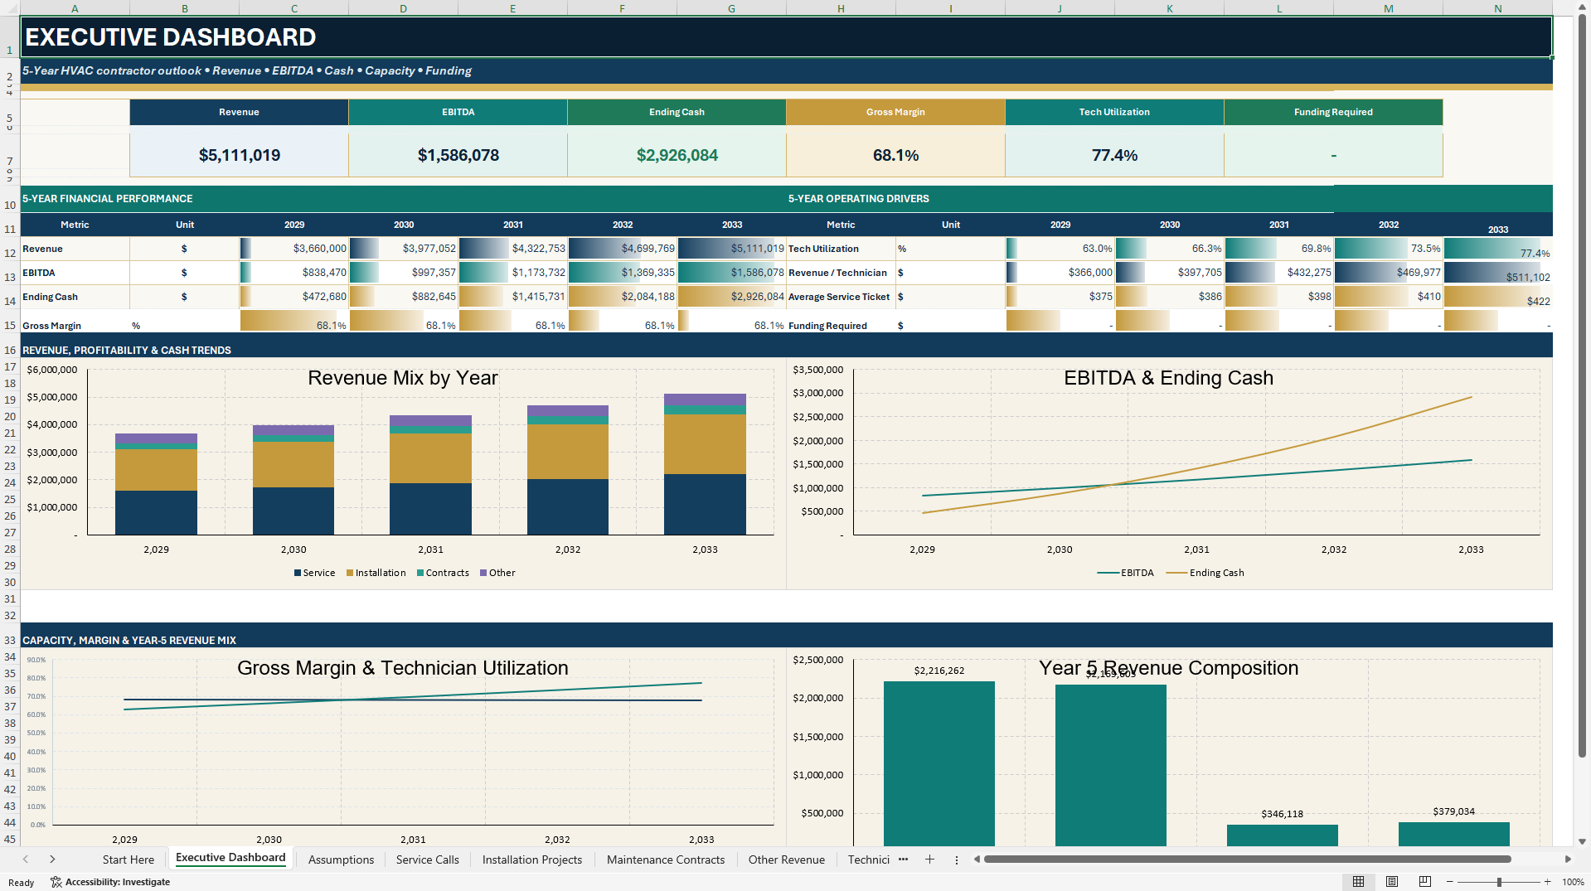
Task: Select EBITDA 2029 cell $838,470
Action: click(293, 272)
